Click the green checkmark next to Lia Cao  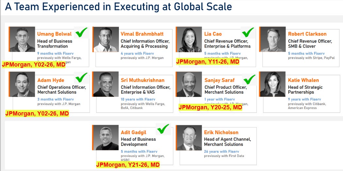(x=248, y=32)
